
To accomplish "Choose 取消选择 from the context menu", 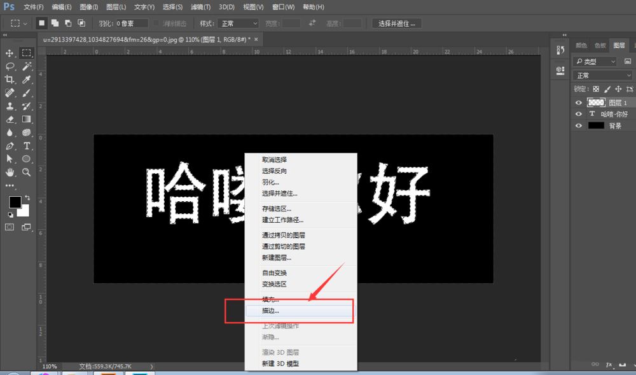I will 301,160.
